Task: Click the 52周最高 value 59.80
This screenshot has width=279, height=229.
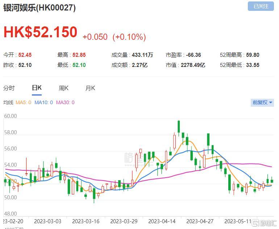Action: (253, 55)
